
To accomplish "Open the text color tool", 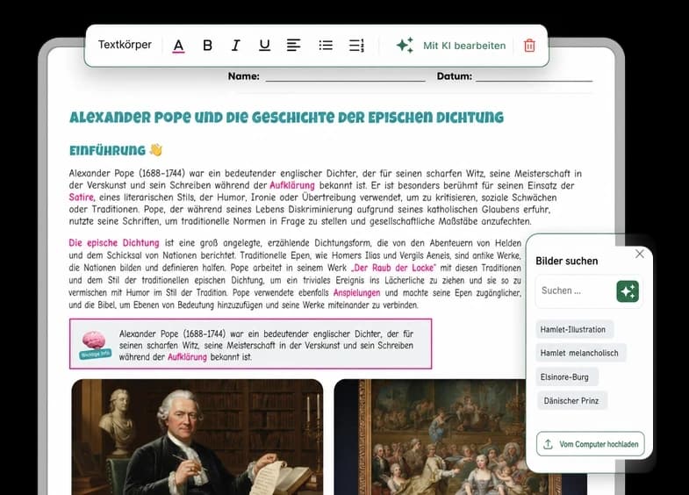I will [178, 46].
